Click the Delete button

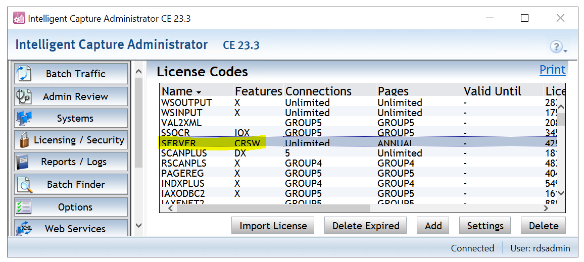[544, 226]
